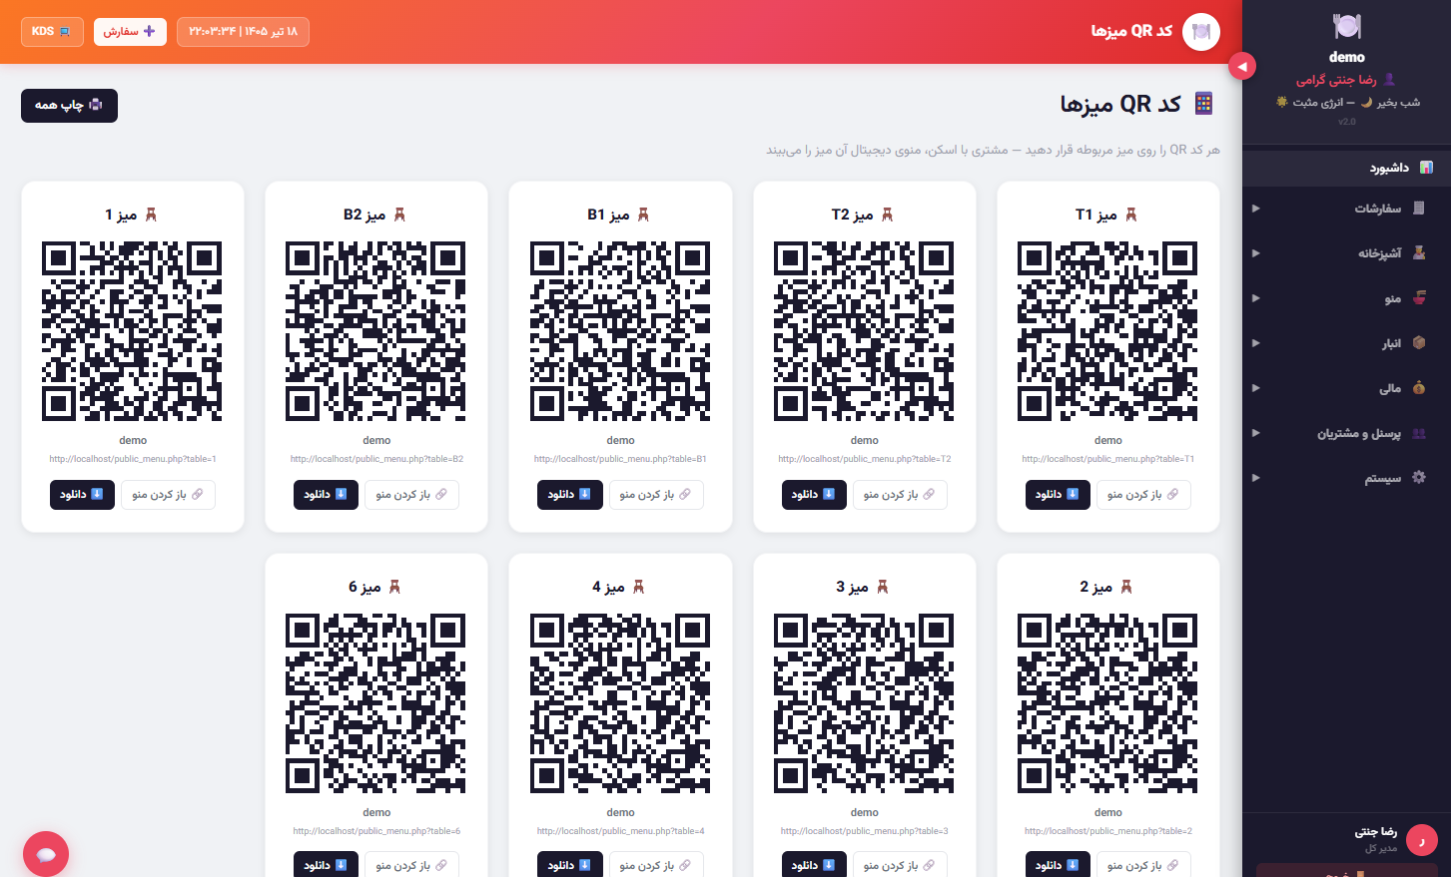Open the سفارشات sidebar section
1451x877 pixels.
point(1346,209)
